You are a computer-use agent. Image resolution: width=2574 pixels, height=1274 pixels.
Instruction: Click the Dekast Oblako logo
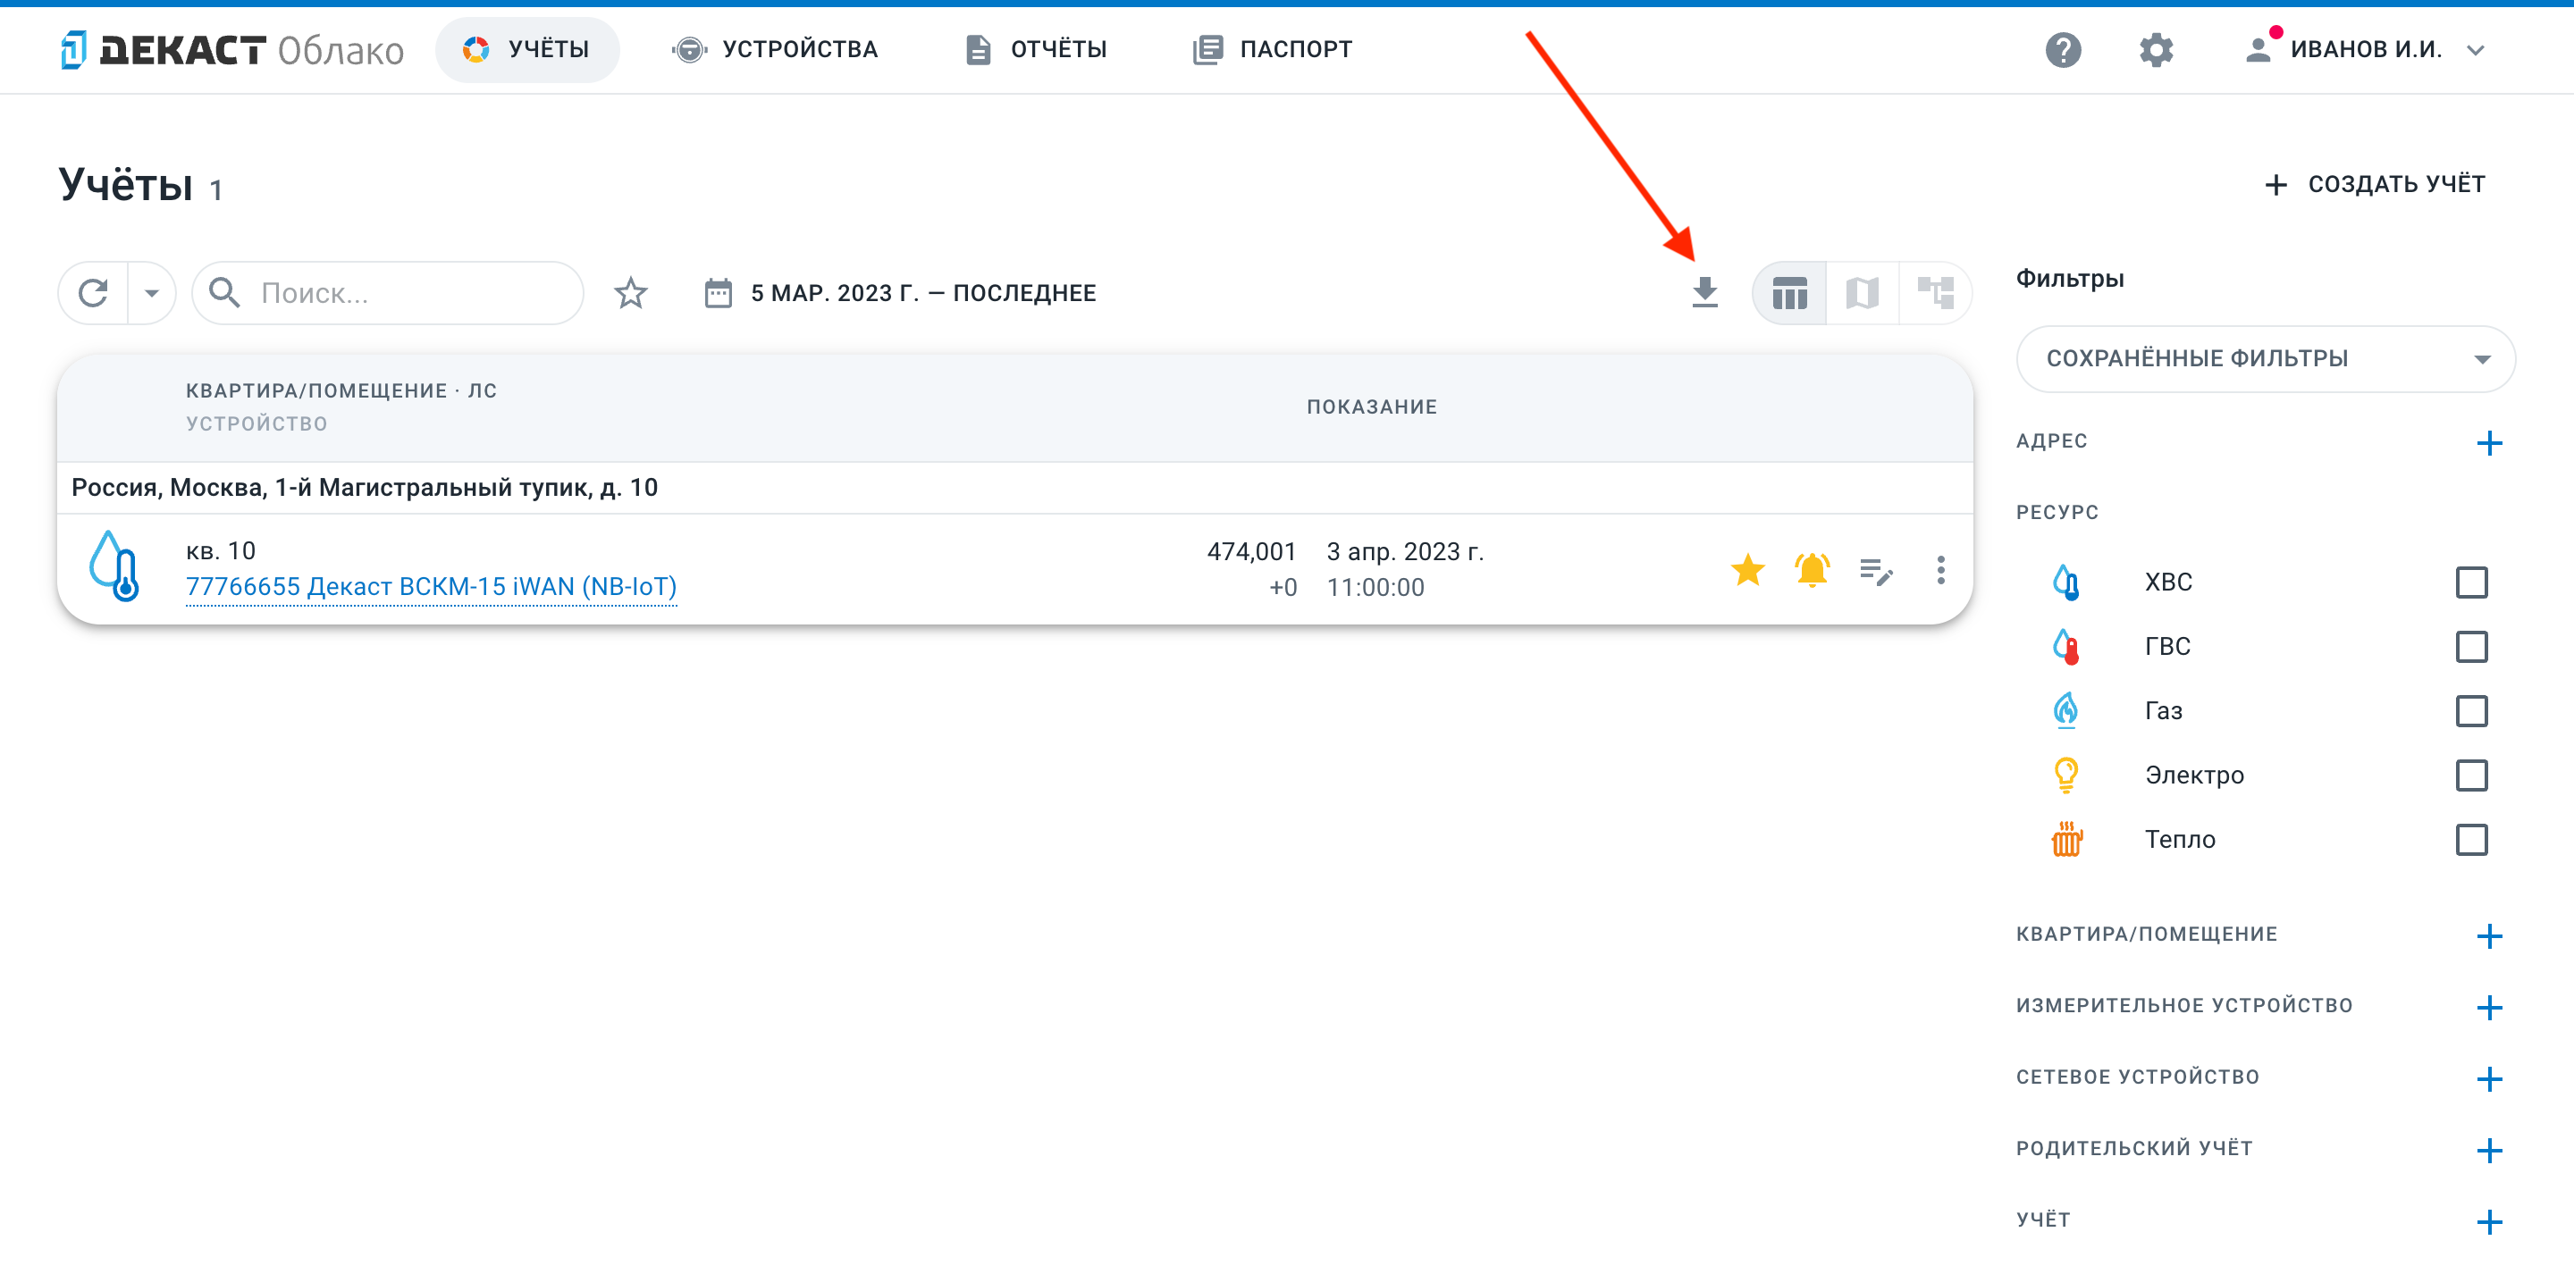tap(231, 49)
